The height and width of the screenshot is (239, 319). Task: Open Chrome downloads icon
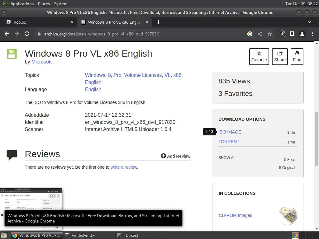(283, 34)
